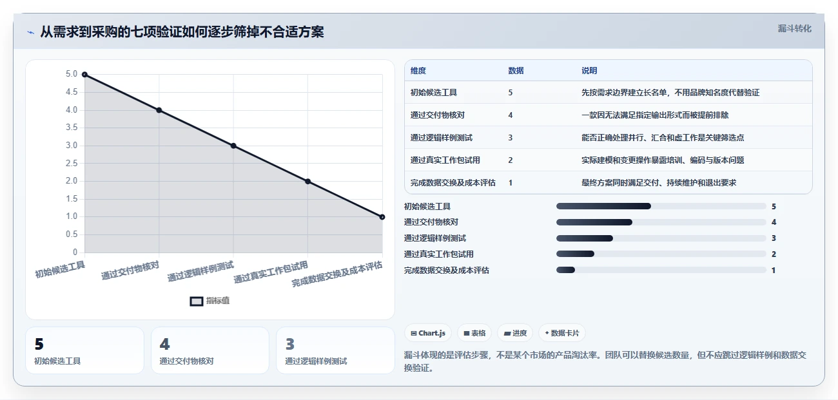Click table cell 完成数据交换及成本评估
The image size is (838, 400).
pos(453,183)
